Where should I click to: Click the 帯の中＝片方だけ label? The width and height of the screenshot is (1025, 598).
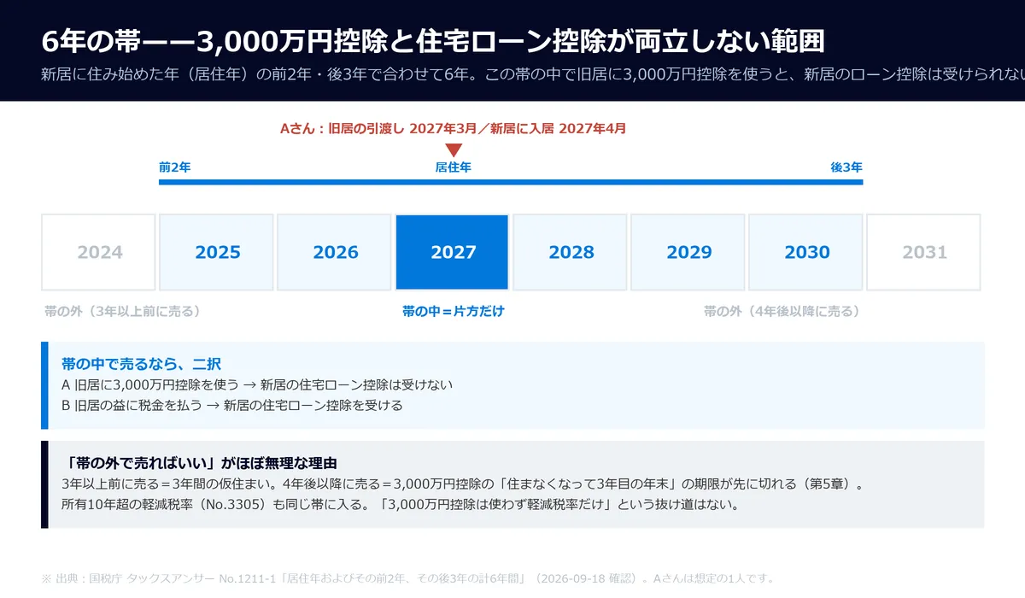[x=454, y=311]
